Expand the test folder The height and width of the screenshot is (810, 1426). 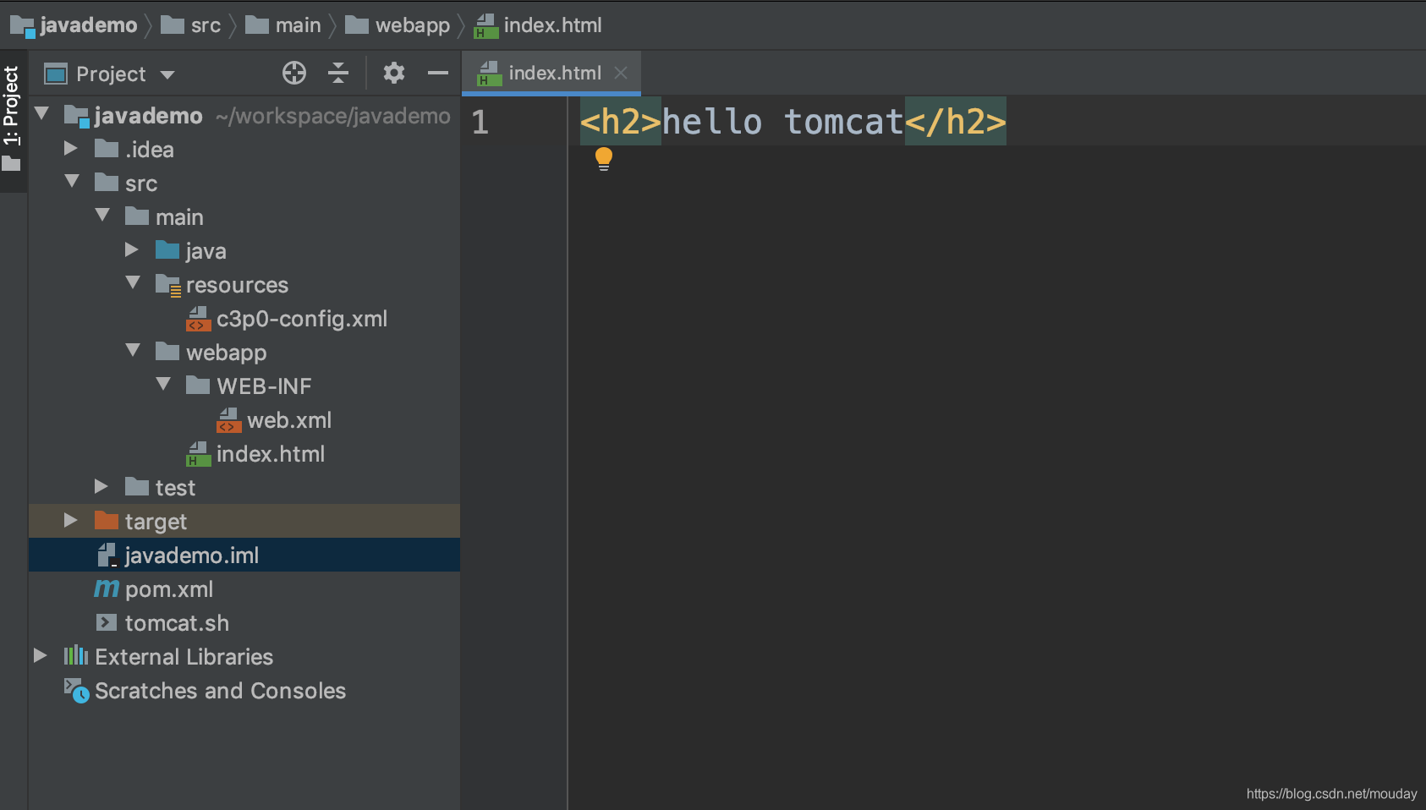[x=101, y=486]
